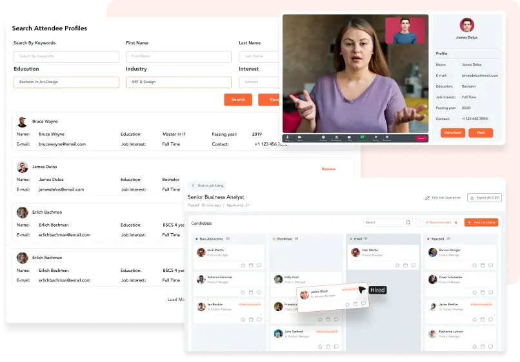Star Jack Martin in New Application column
This screenshot has width=520, height=362.
[243, 265]
